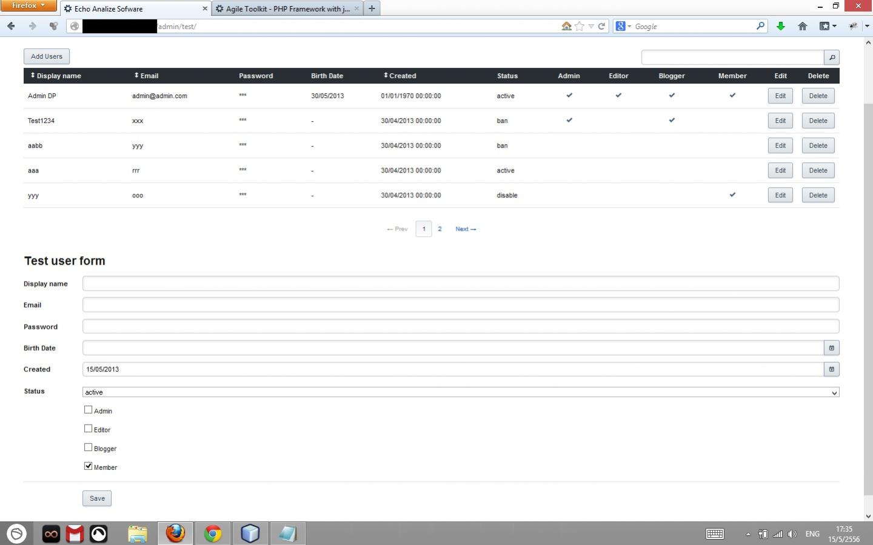873x545 pixels.
Task: Click the home icon inside the address bar
Action: point(566,26)
